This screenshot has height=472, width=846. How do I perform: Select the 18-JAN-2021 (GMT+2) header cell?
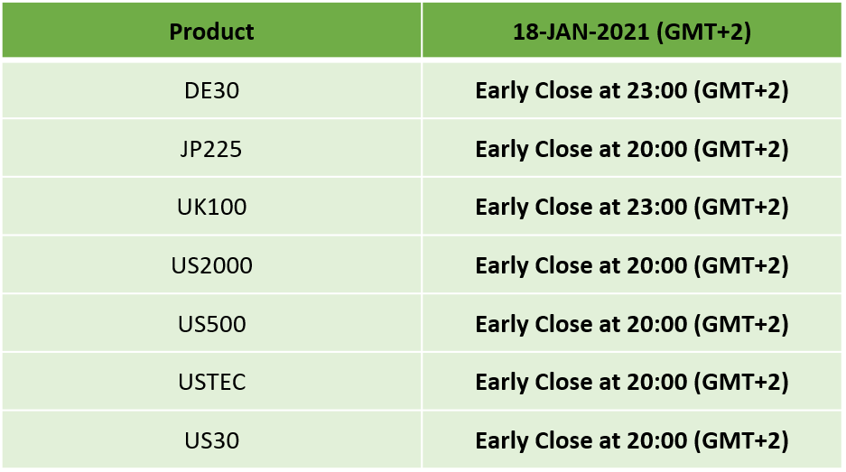pos(632,30)
